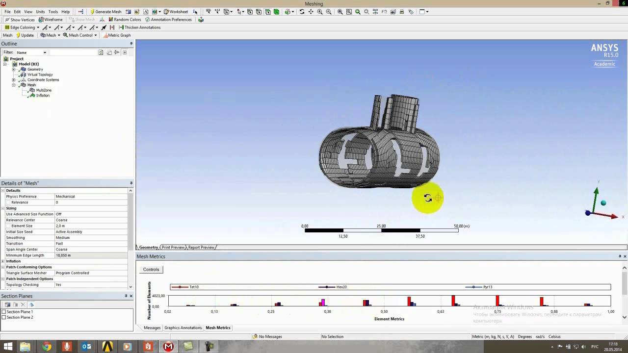This screenshot has width=628, height=353.
Task: Toggle Show Vertices
Action: click(20, 20)
